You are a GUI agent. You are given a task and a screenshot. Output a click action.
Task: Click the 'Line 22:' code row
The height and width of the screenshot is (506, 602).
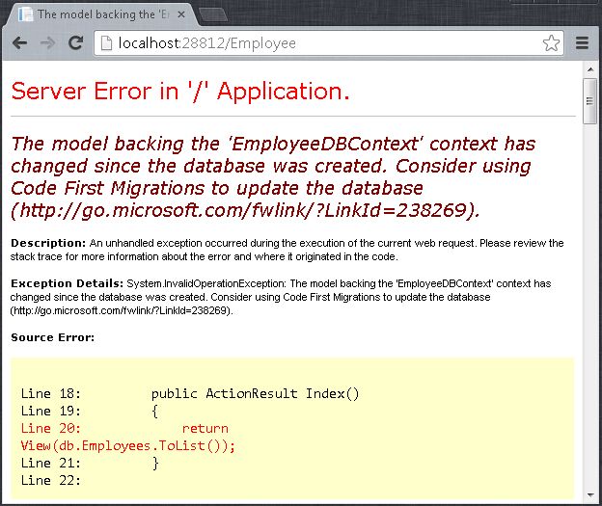(51, 480)
